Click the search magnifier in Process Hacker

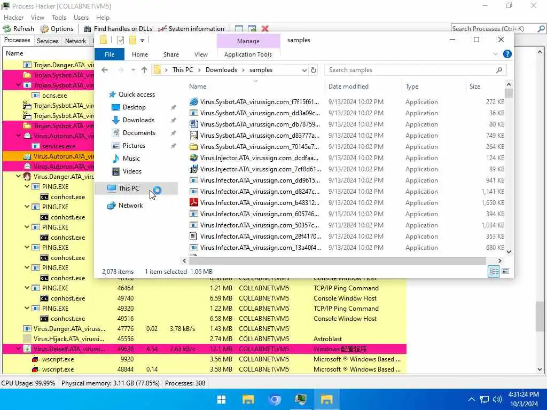[x=541, y=29]
